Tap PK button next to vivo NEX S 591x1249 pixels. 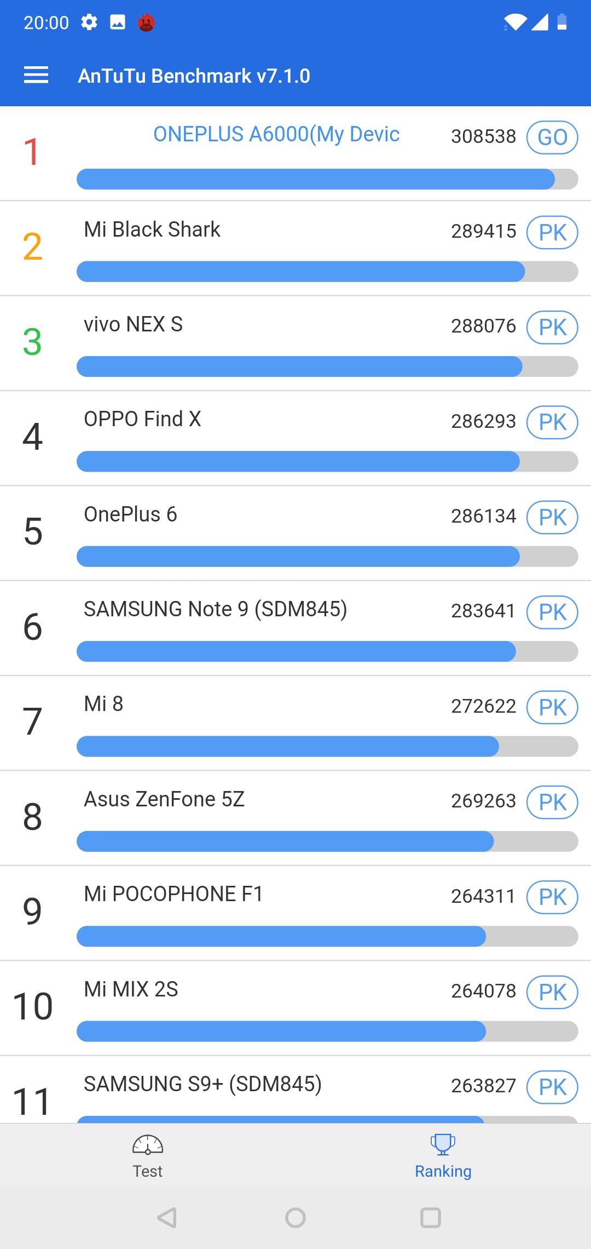pos(552,327)
